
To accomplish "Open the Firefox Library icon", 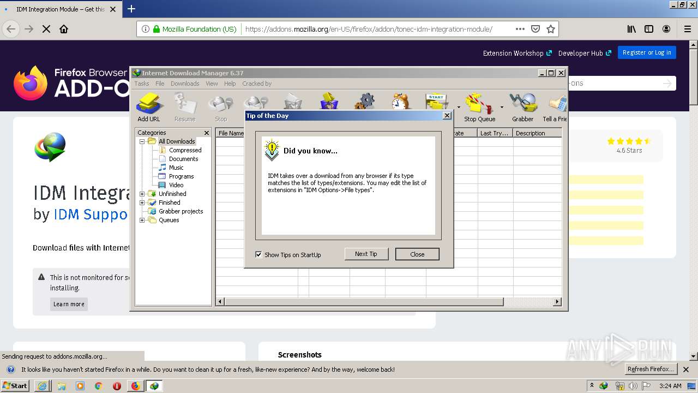I will point(631,29).
